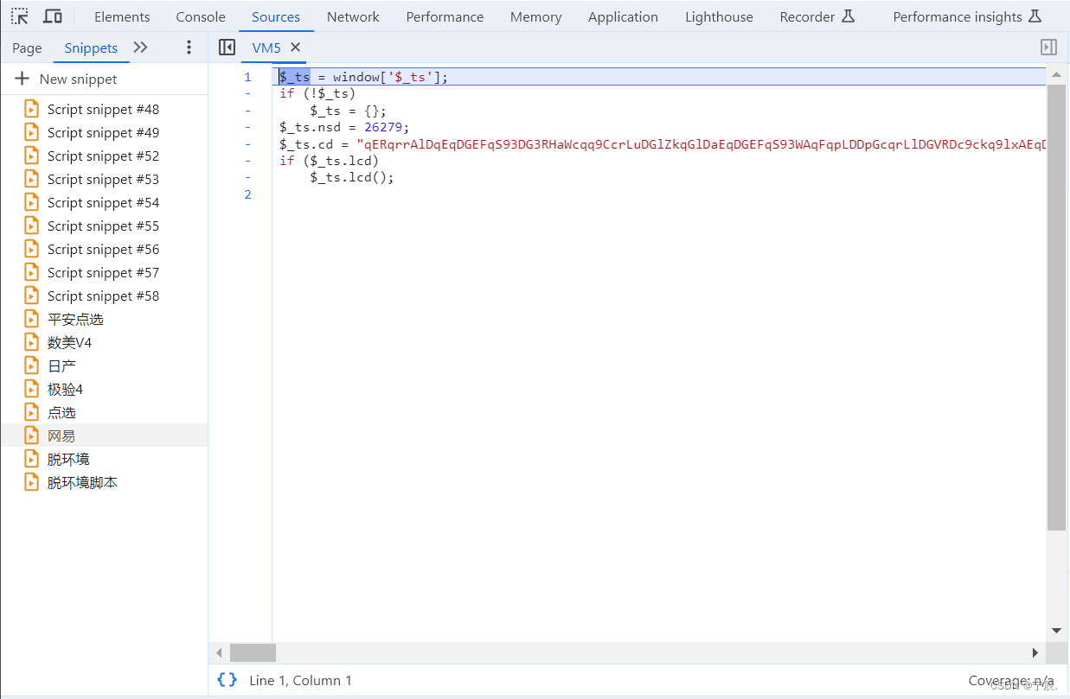
Task: Click the file icon next to 数美V4
Action: pos(31,342)
